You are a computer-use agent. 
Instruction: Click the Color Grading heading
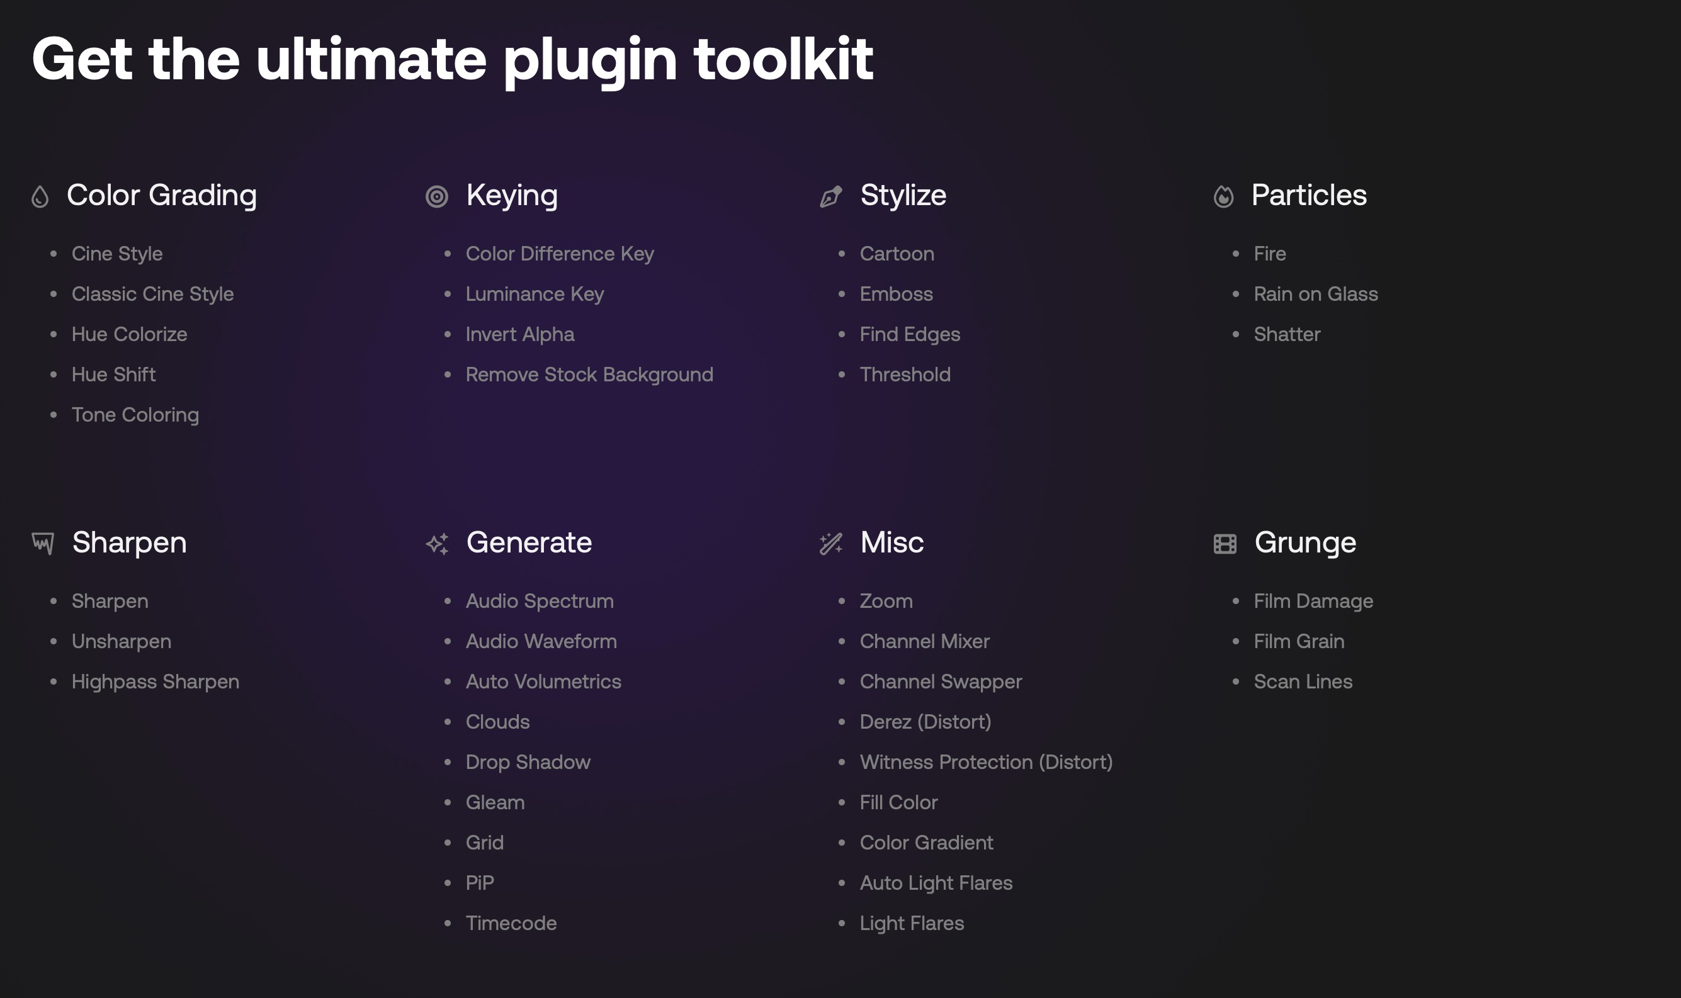[x=161, y=195]
